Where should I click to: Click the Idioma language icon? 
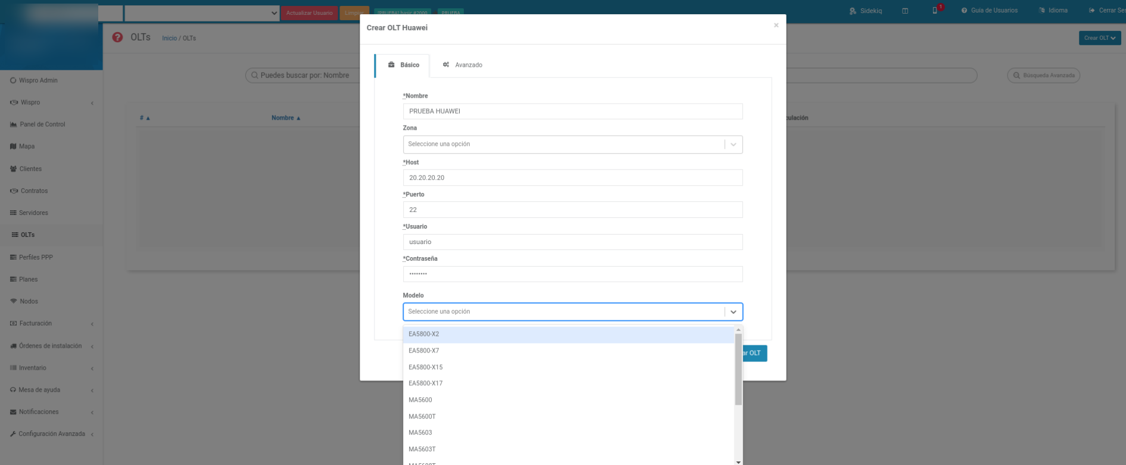pyautogui.click(x=1042, y=11)
